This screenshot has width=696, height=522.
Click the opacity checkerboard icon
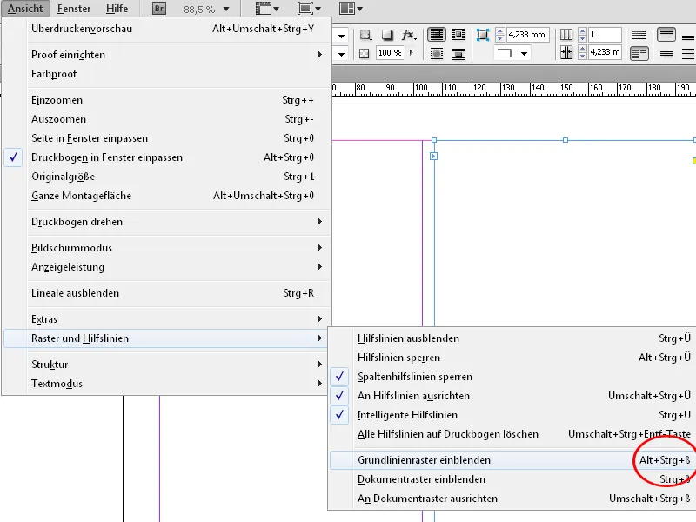tap(364, 54)
